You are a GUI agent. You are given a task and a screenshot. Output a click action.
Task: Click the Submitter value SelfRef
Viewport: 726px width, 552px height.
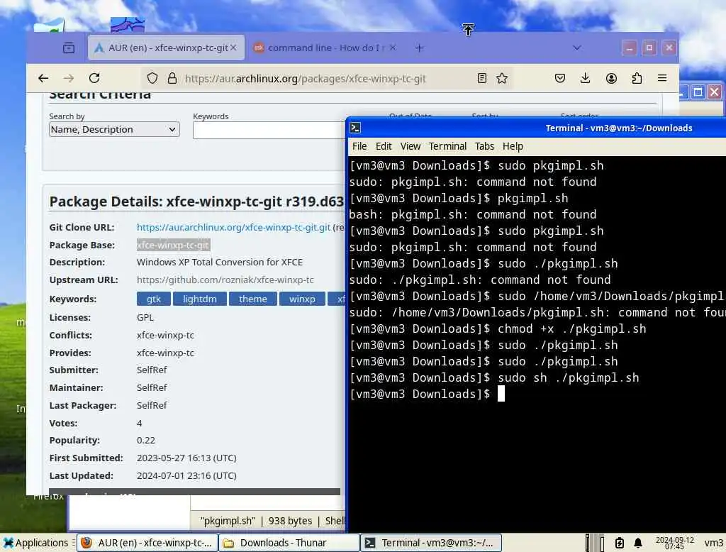(x=152, y=370)
